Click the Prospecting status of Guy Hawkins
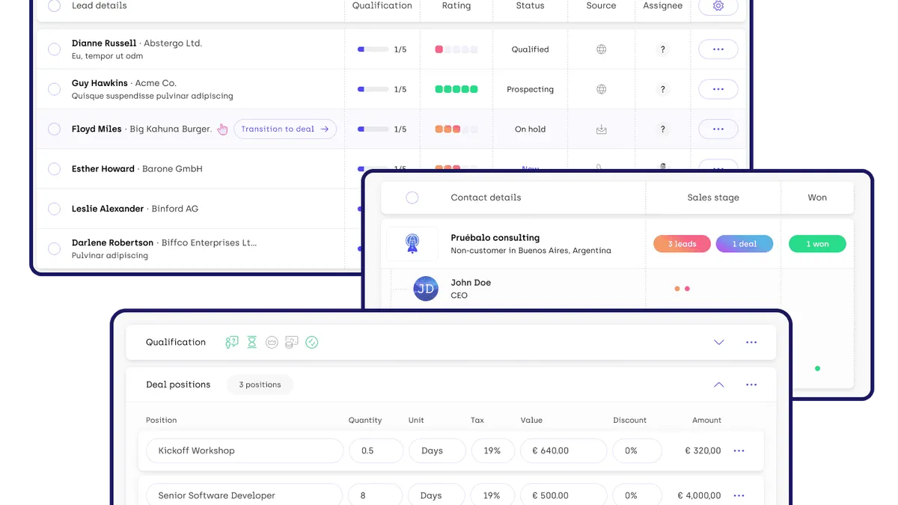The width and height of the screenshot is (898, 505). (530, 89)
